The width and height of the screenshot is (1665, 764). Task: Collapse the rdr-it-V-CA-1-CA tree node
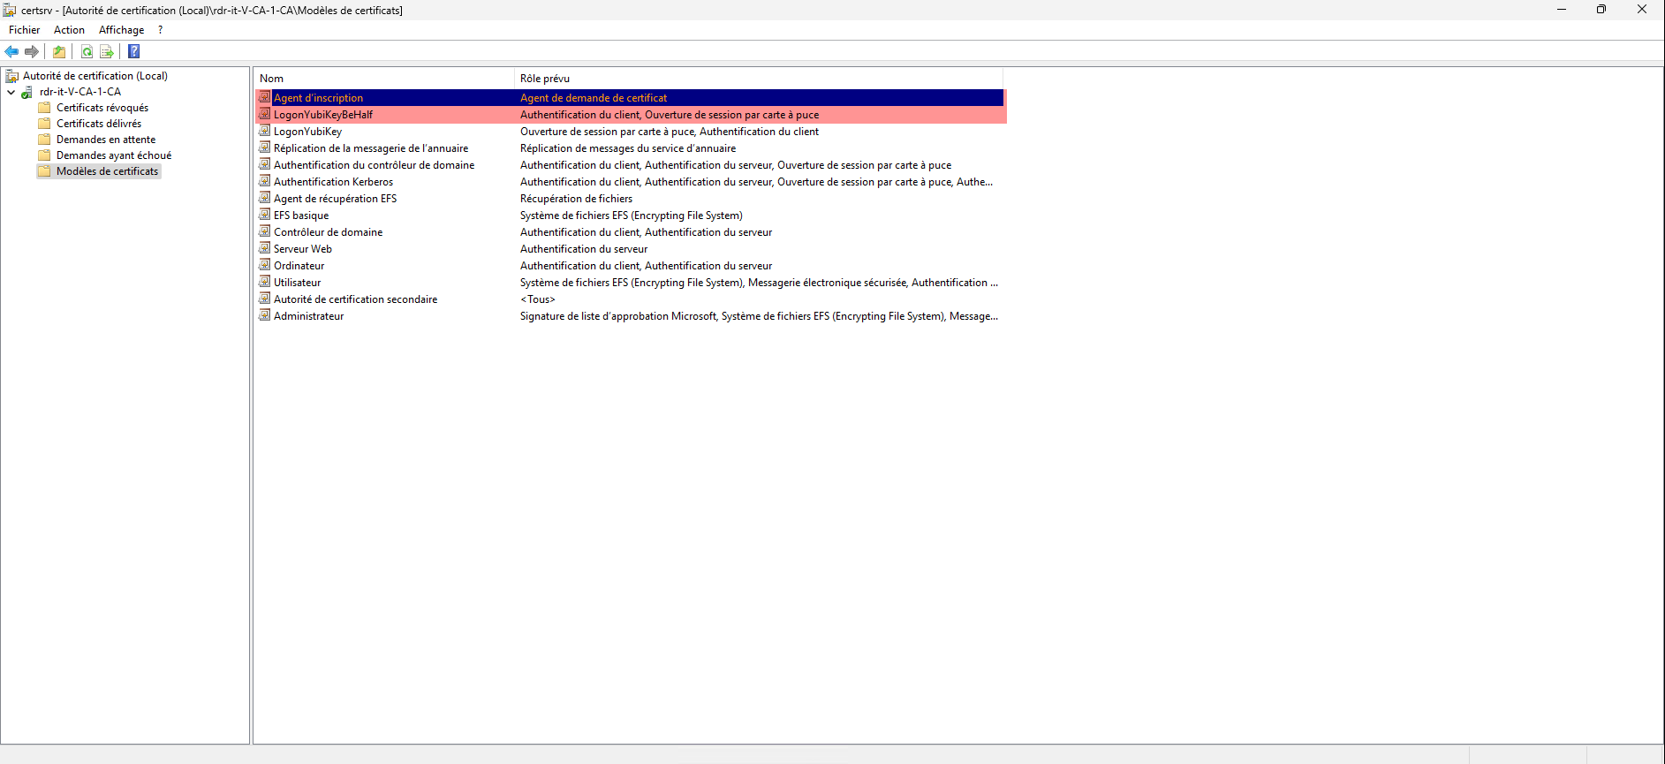tap(11, 92)
